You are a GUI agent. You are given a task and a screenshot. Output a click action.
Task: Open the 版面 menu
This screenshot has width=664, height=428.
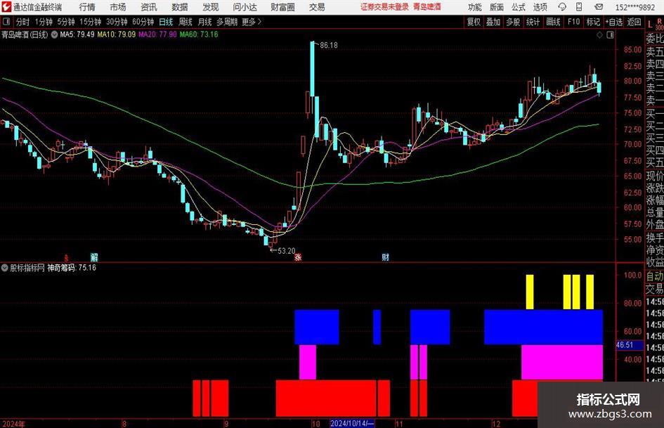tap(497, 7)
